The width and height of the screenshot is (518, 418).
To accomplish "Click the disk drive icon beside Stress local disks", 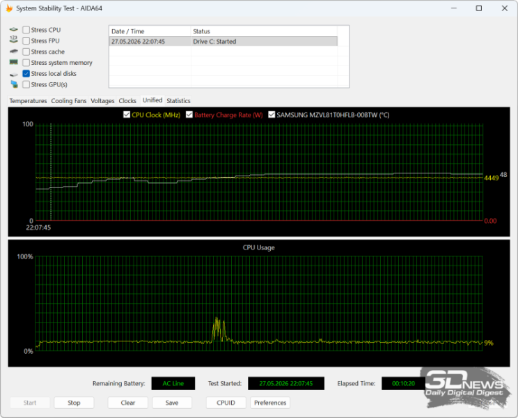I will point(13,75).
